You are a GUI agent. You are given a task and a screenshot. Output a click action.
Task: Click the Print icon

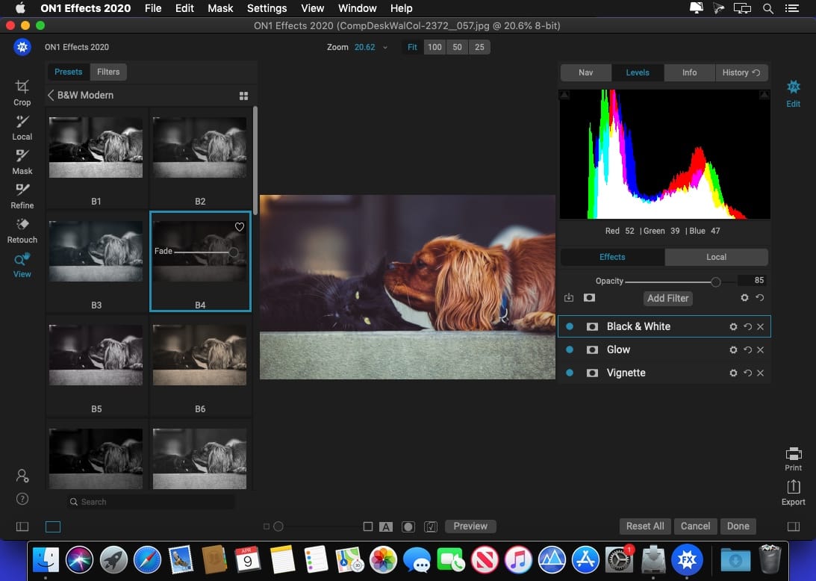point(793,459)
